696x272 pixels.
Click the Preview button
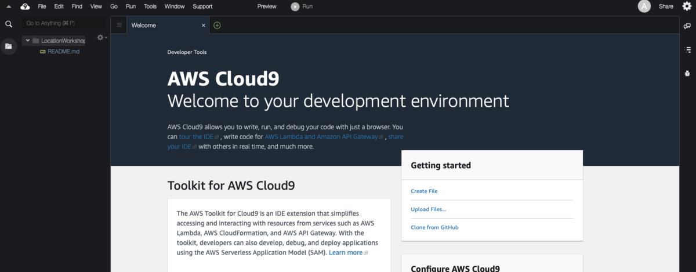[x=267, y=6]
